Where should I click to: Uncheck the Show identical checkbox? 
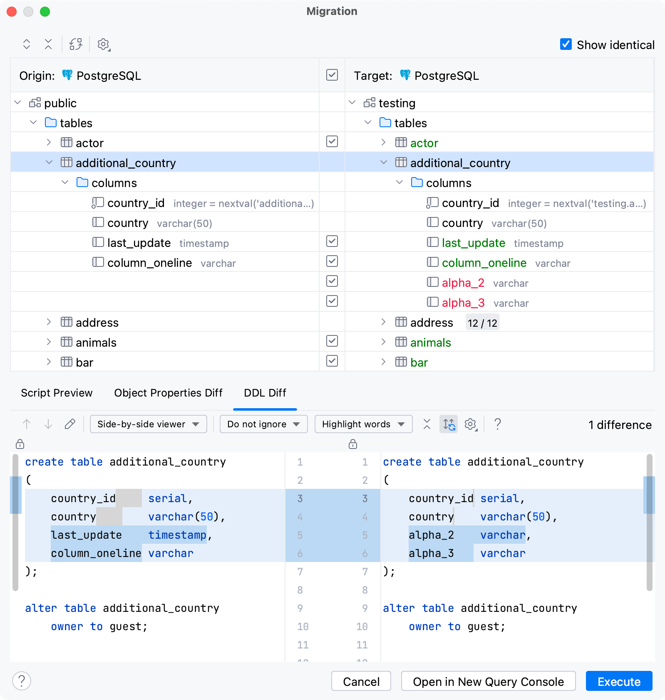tap(566, 44)
